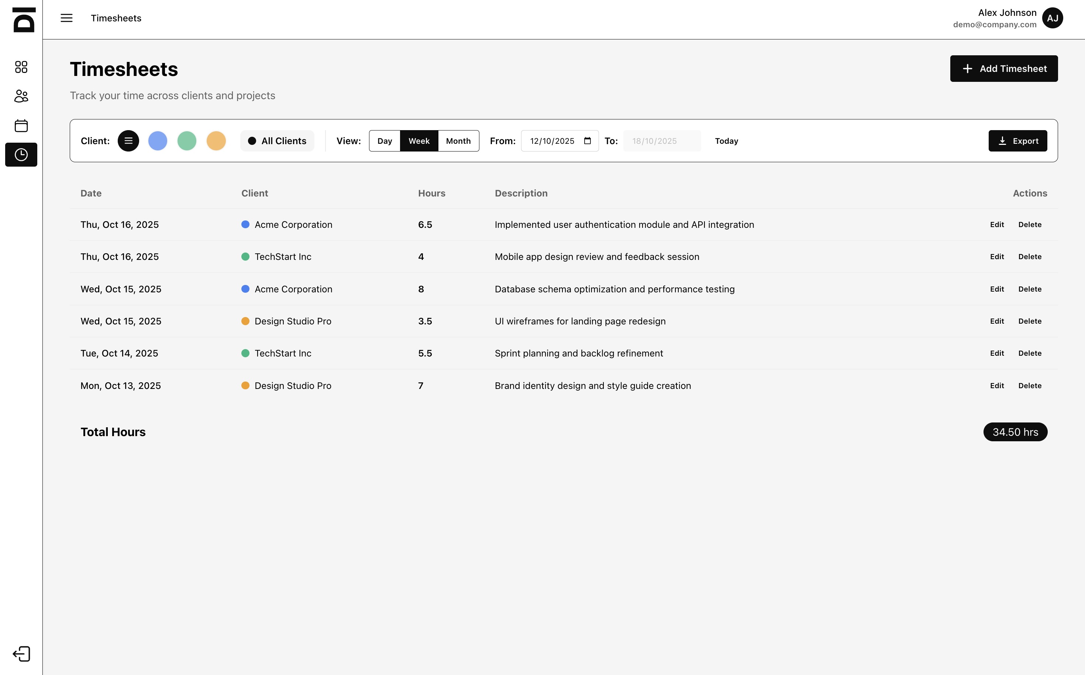Delete the Brand identity design entry
The image size is (1085, 675).
[x=1030, y=386]
